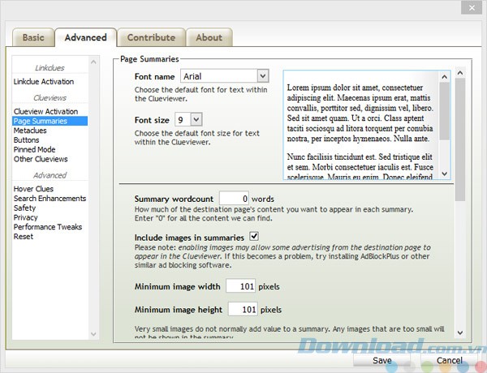
Task: Open Other Clueviews section
Action: click(x=41, y=159)
